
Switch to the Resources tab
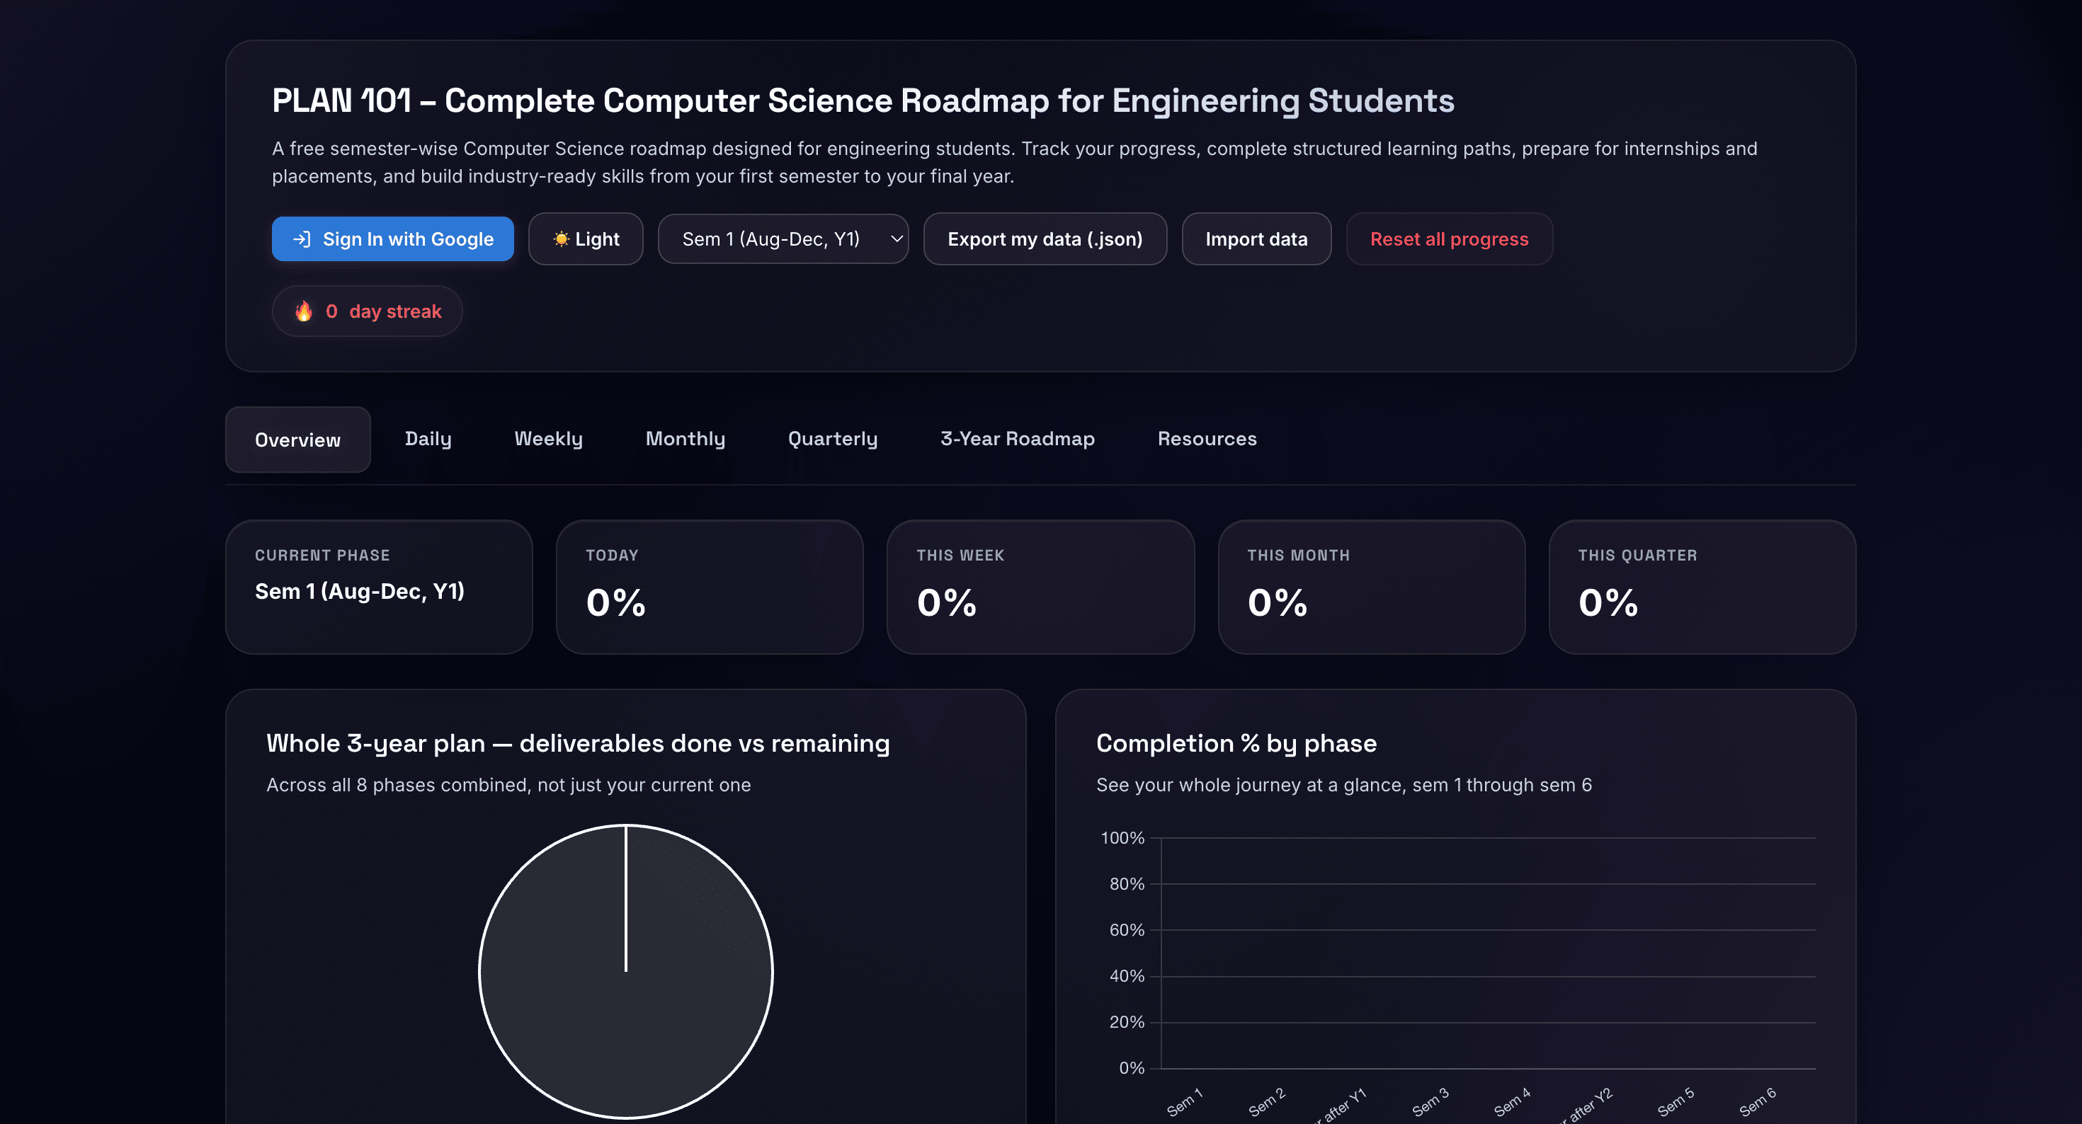1207,439
